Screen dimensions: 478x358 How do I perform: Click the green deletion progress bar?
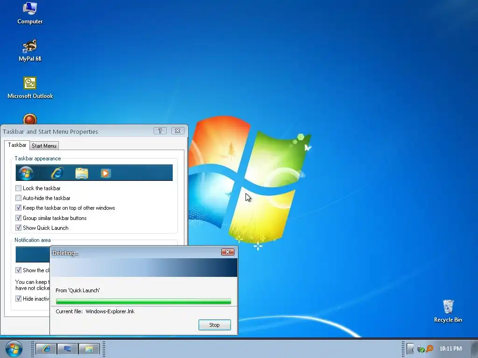pyautogui.click(x=144, y=302)
